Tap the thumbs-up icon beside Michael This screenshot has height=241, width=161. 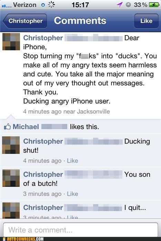7,126
